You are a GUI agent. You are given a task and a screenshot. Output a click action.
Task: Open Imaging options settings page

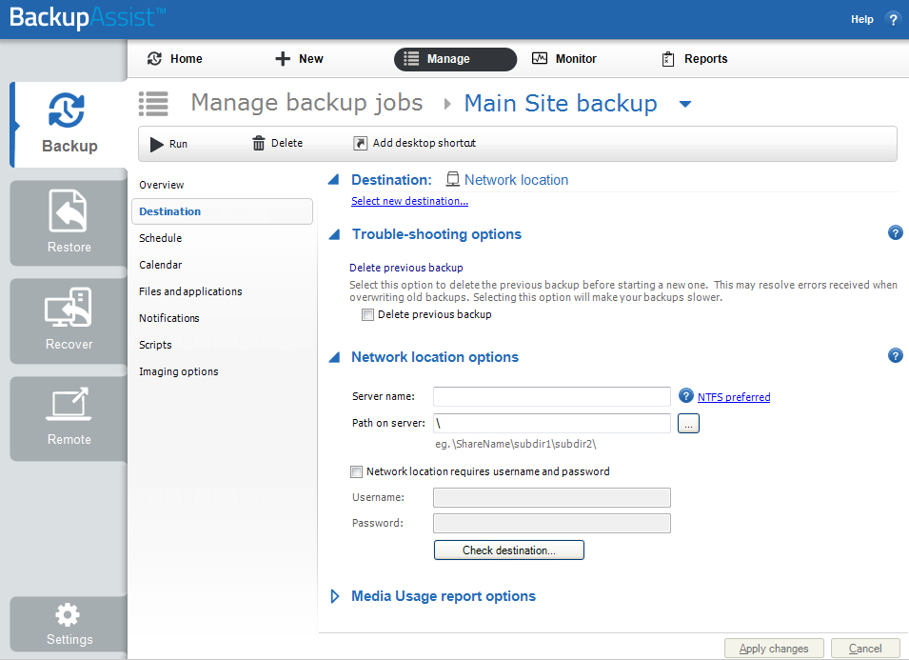(x=179, y=371)
